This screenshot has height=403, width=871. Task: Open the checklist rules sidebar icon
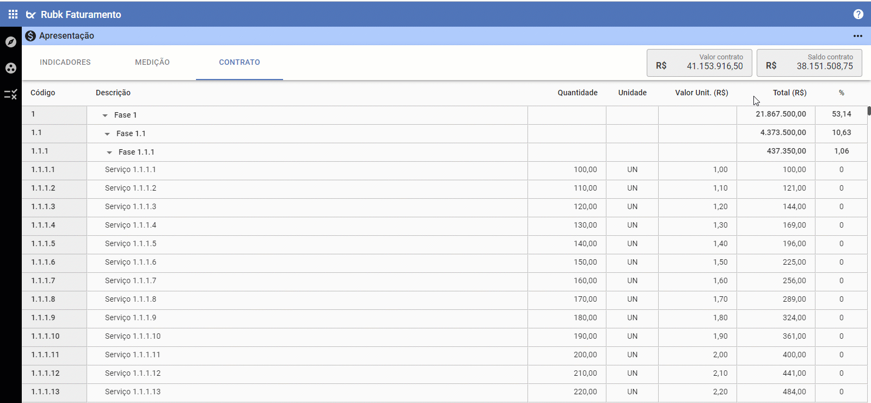pyautogui.click(x=11, y=95)
